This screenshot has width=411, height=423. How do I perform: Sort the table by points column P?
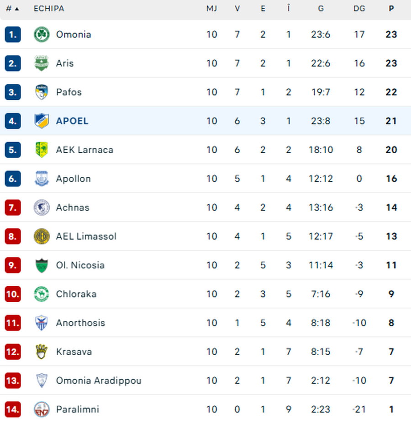(x=391, y=8)
